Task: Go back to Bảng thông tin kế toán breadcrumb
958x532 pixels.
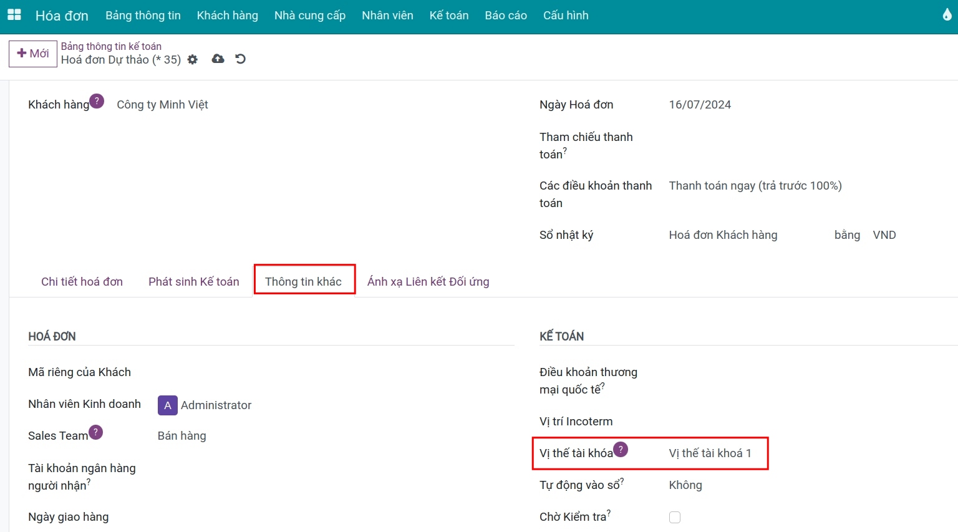Action: pyautogui.click(x=111, y=46)
